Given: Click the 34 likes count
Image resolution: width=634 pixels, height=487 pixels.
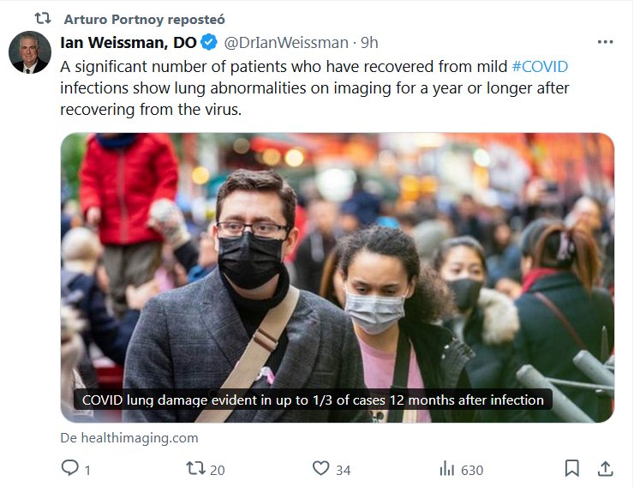Looking at the screenshot, I should point(343,469).
